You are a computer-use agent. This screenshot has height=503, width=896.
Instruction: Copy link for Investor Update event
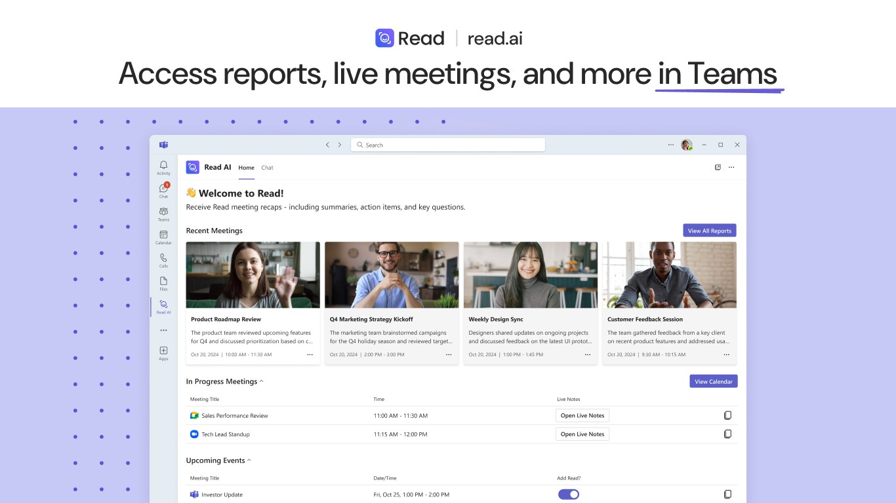[x=727, y=494]
